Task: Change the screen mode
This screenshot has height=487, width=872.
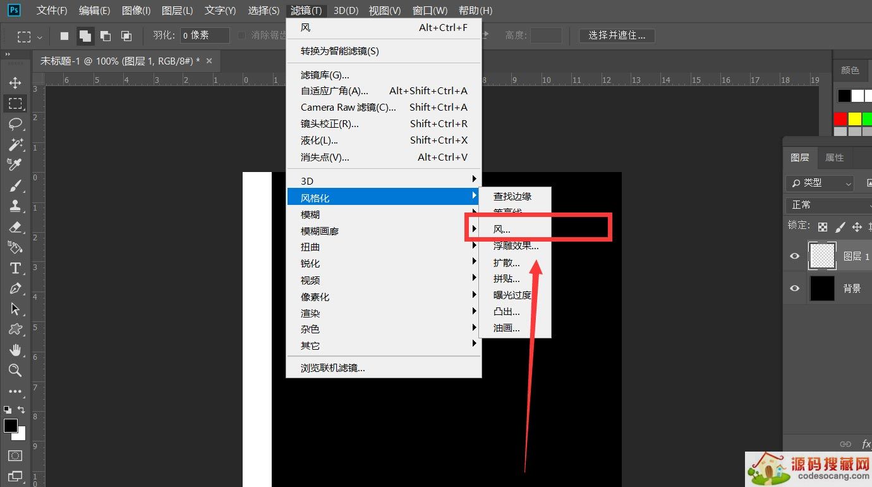Action: click(15, 476)
